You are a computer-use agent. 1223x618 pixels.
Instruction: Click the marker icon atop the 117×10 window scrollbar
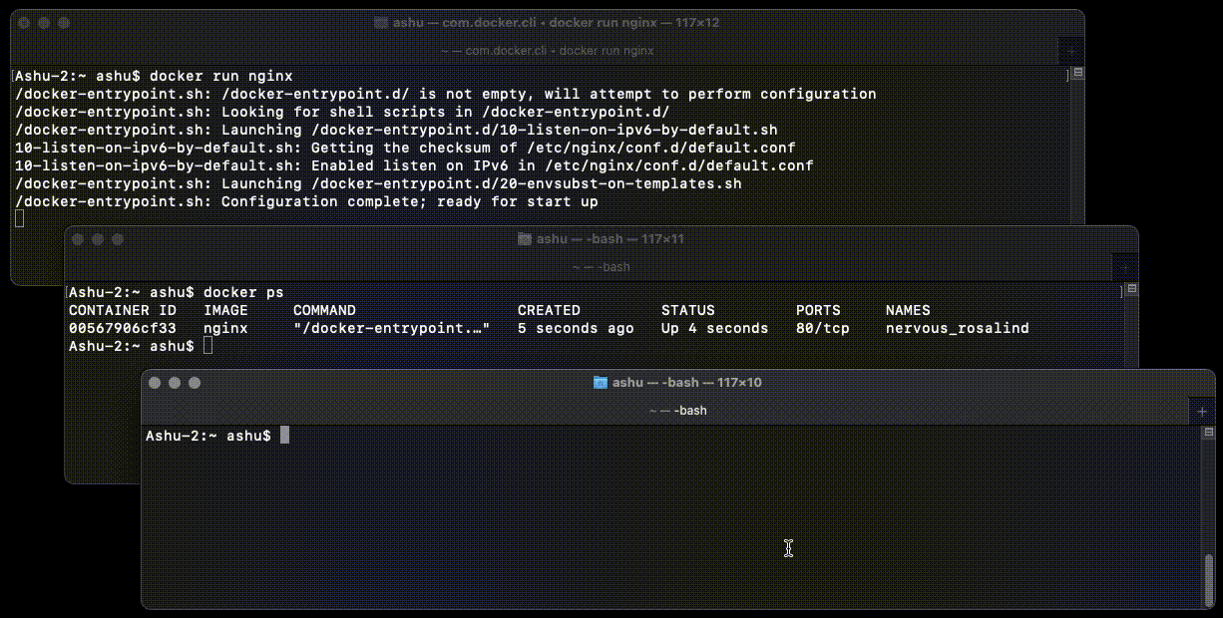1209,434
